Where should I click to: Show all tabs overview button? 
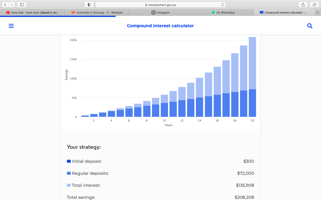(314, 5)
